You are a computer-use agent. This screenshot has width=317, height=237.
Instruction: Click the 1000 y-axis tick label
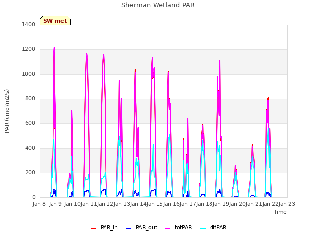click(29, 74)
